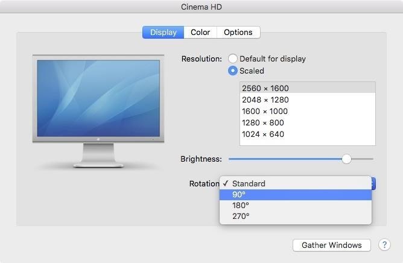Choose Standard in the Rotation menu
Screen dimensions: 403x263
point(296,183)
